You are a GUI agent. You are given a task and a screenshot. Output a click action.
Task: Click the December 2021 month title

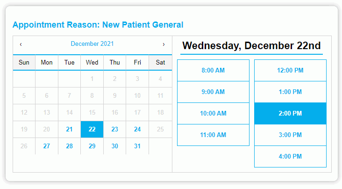[x=92, y=44]
